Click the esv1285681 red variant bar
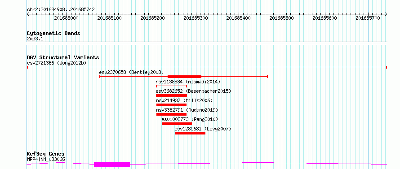Image resolution: width=400 pixels, height=169 pixels. [190, 133]
